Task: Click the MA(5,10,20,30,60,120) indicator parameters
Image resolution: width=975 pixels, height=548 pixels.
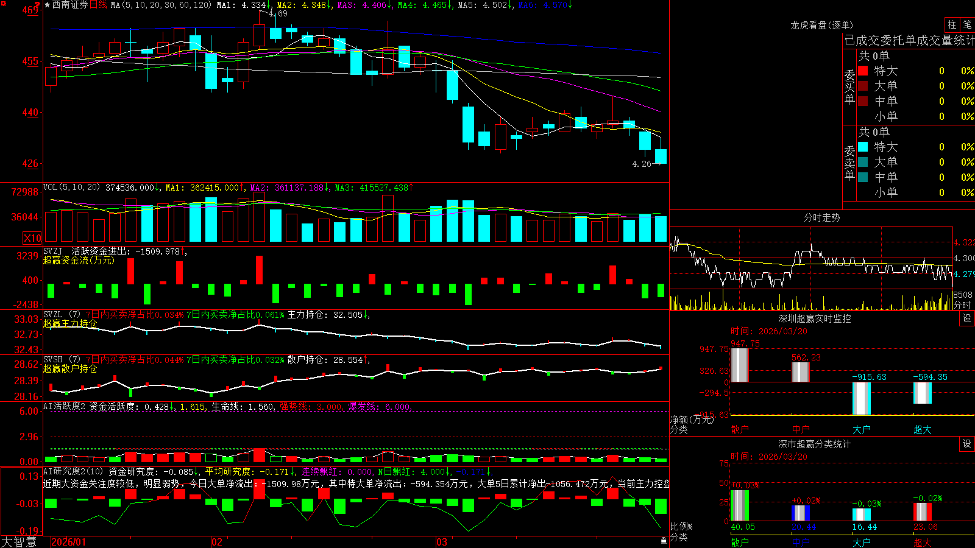Action: tap(161, 5)
